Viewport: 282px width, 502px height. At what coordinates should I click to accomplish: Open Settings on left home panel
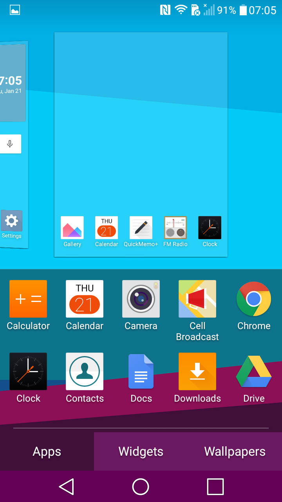coord(11,221)
